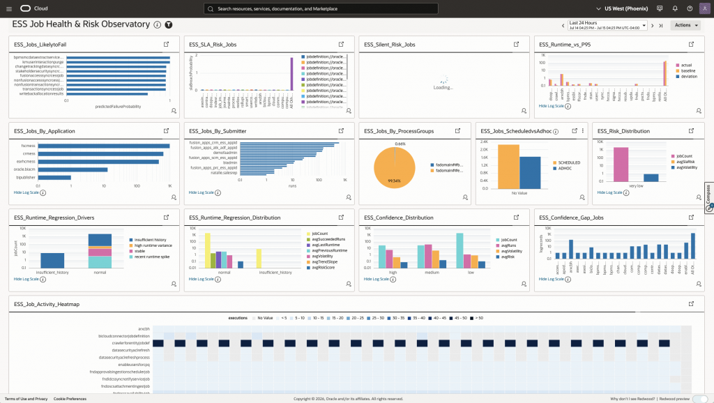Viewport: 714px width, 403px height.
Task: Toggle the ADHOC series in the legend
Action: click(x=563, y=169)
